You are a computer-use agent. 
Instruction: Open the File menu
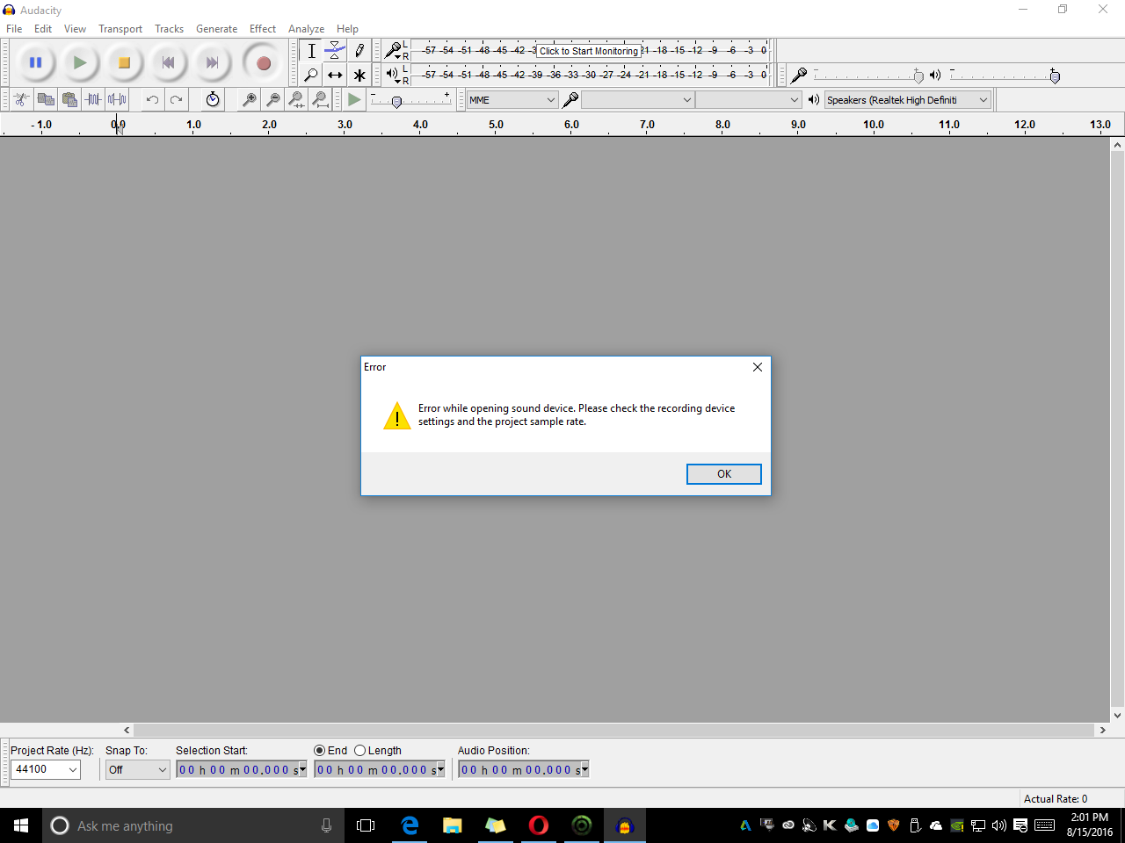[14, 29]
